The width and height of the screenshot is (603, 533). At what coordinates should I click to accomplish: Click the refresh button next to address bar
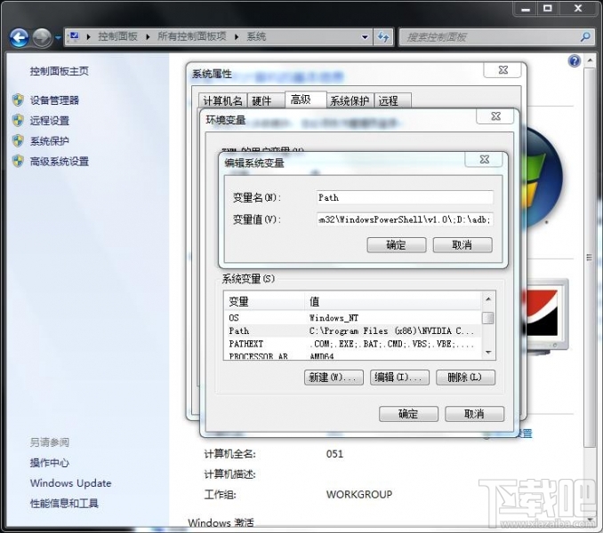[x=383, y=36]
